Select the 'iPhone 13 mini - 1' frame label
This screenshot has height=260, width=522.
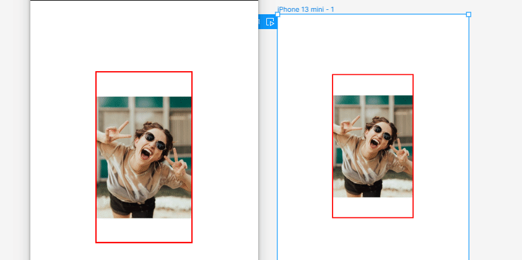click(x=305, y=9)
